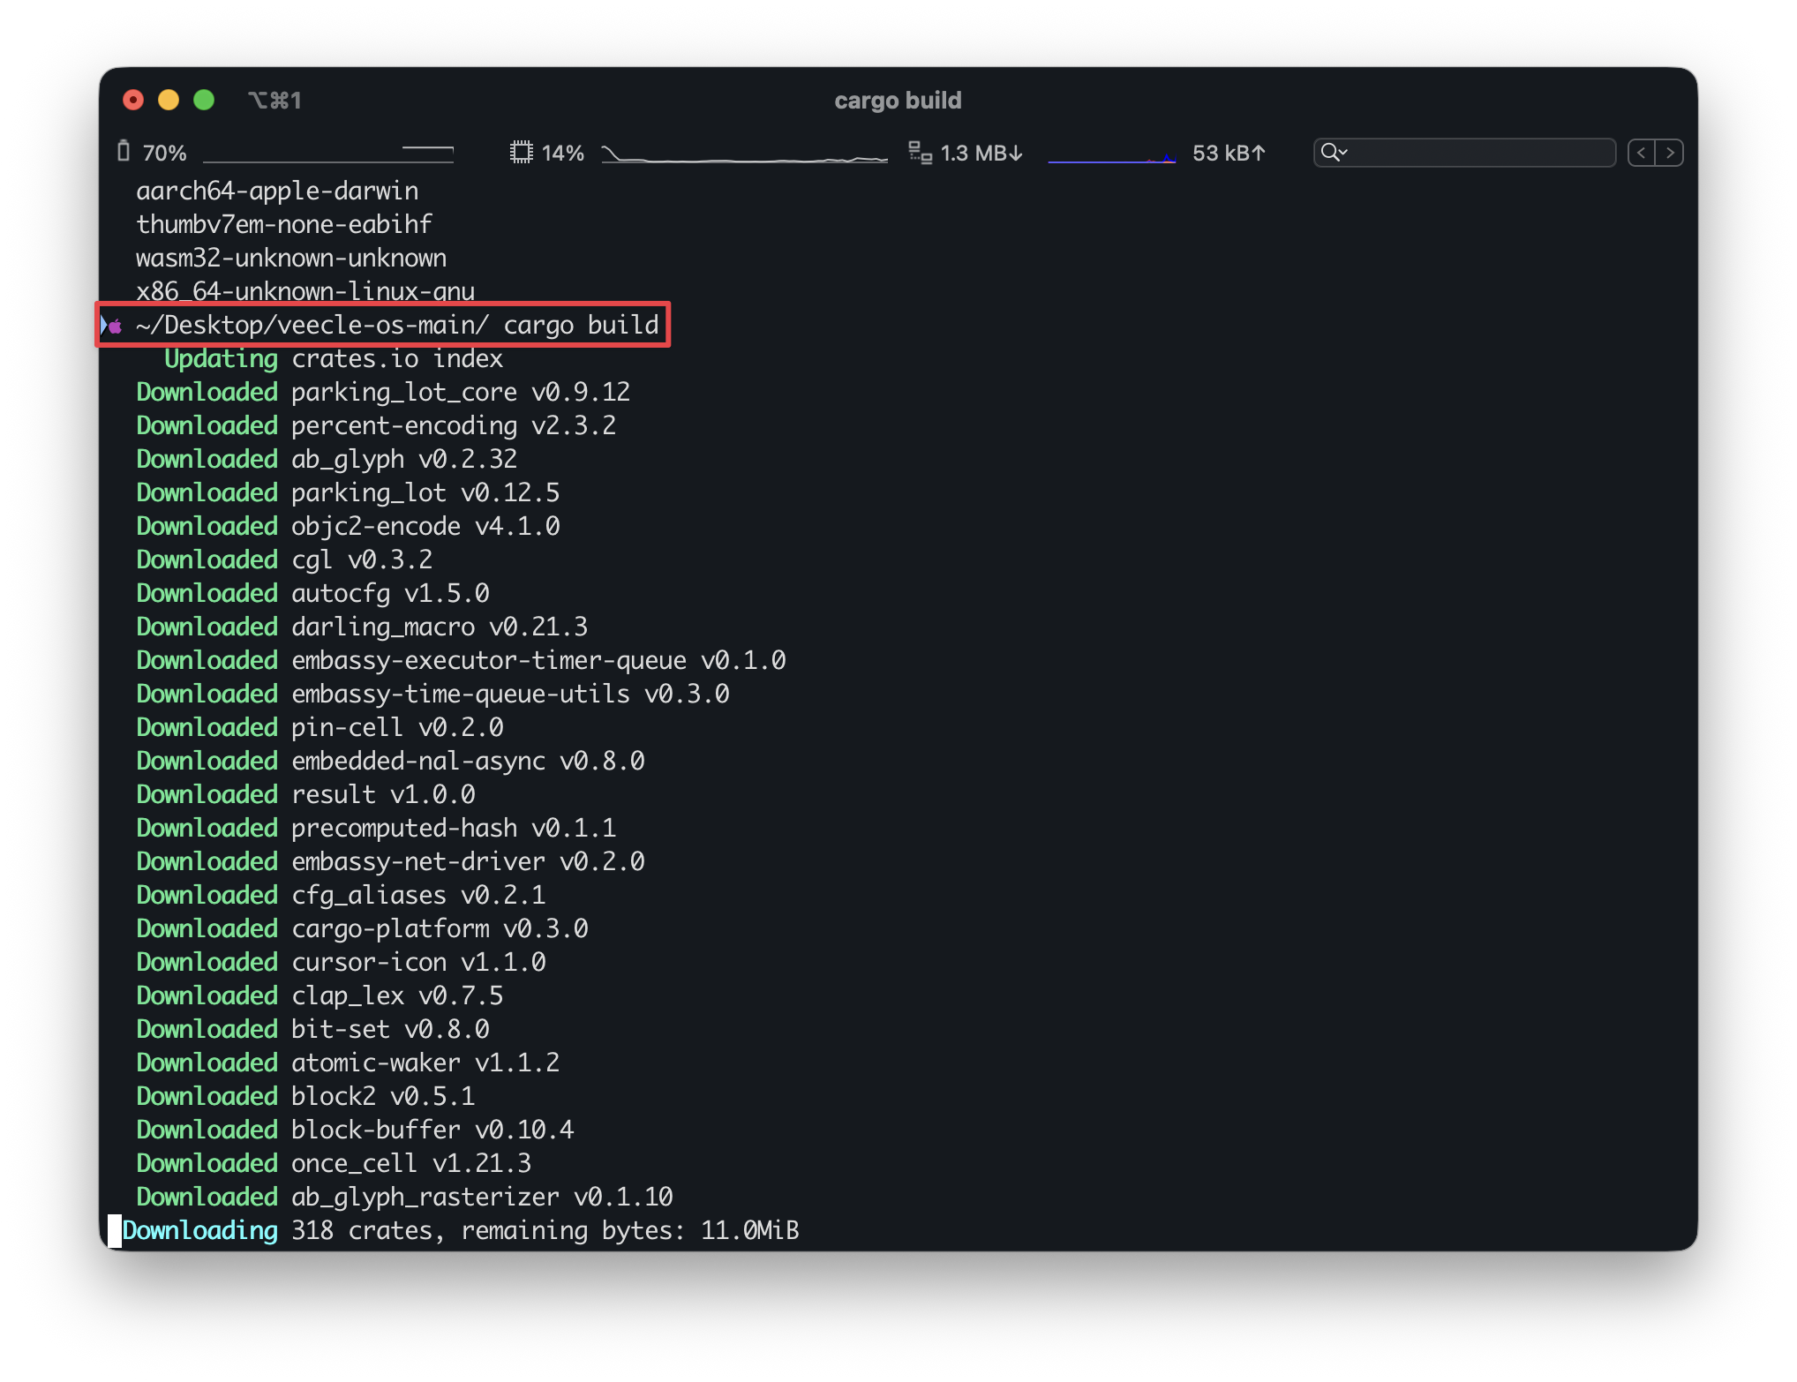Click the ⌥⌘1 window shortcut label

point(274,101)
